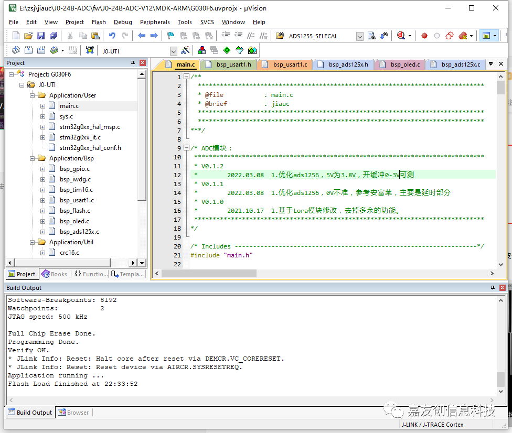Collapse the Application/User group
This screenshot has width=512, height=433.
click(33, 95)
